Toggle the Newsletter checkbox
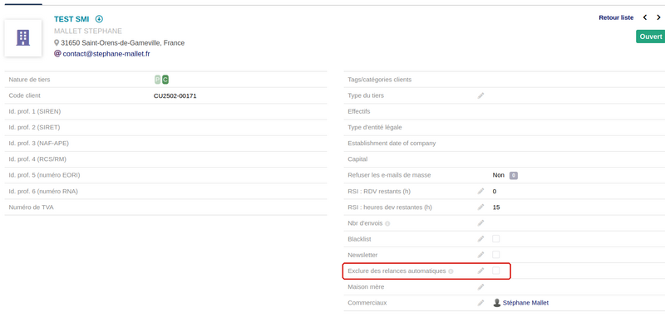This screenshot has width=665, height=322. [495, 255]
